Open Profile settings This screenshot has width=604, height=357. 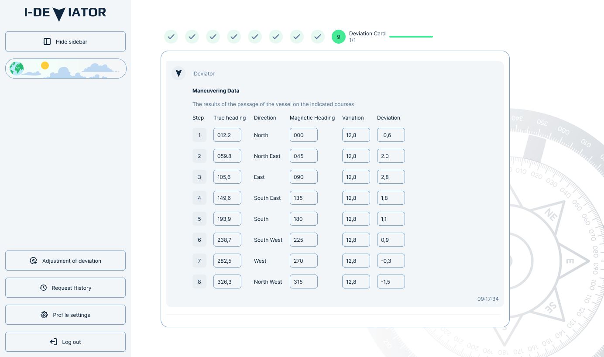(65, 315)
